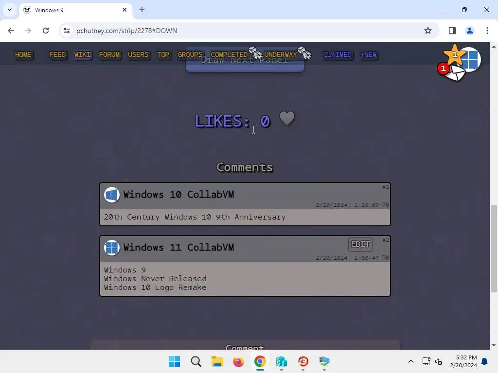The width and height of the screenshot is (498, 373).
Task: Click the #1 comment permalink
Action: pyautogui.click(x=386, y=187)
